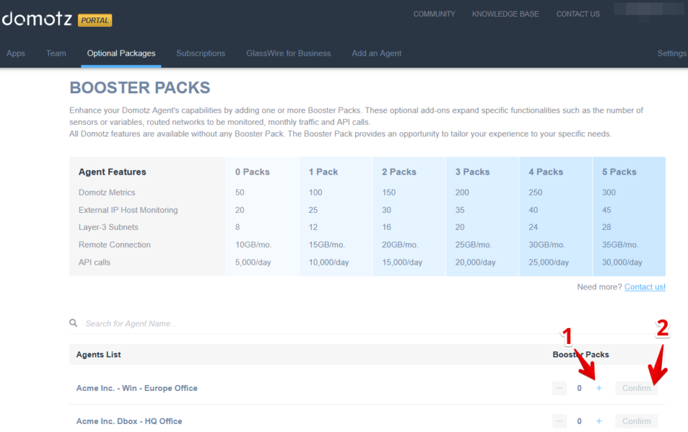Click the '15,000/day' API calls cell
688x432 pixels.
click(402, 262)
